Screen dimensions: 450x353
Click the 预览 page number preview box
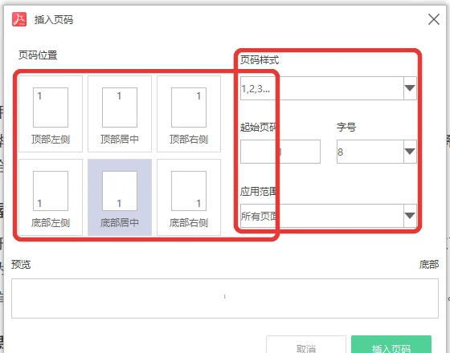pyautogui.click(x=225, y=298)
